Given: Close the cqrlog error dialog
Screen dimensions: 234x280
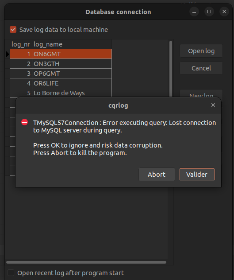Looking at the screenshot, I should pos(213,105).
